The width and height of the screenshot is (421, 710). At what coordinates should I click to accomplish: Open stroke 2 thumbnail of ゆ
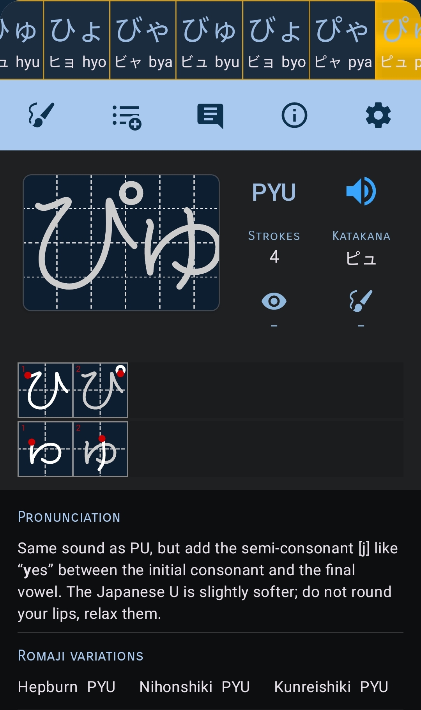click(101, 449)
